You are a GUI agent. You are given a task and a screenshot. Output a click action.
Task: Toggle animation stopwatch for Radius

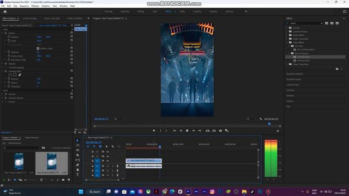pyautogui.click(x=9, y=82)
